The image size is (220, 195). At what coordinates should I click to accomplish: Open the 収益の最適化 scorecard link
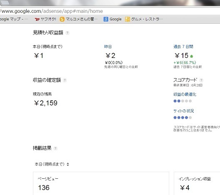[185, 94]
